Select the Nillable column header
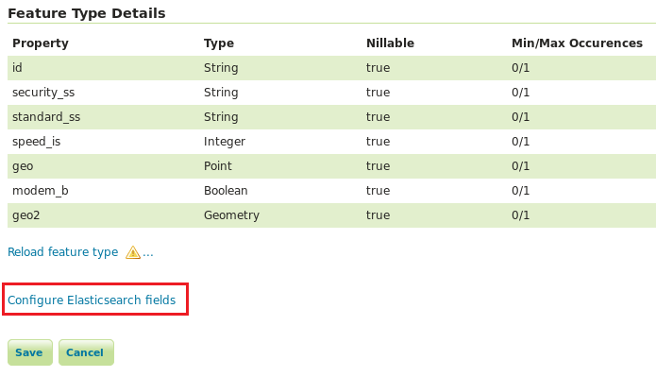This screenshot has height=377, width=656. [390, 43]
